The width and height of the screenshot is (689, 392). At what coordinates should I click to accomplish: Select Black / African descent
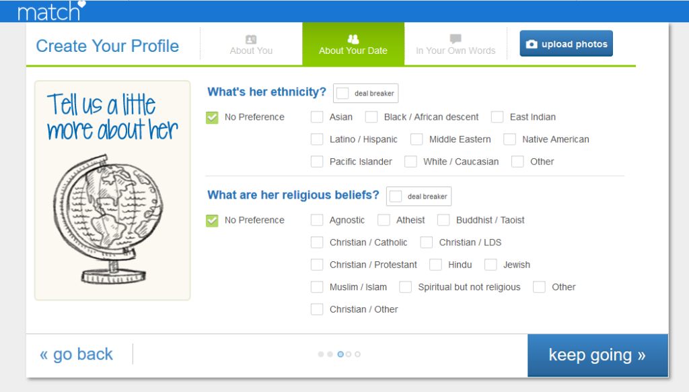click(x=371, y=117)
